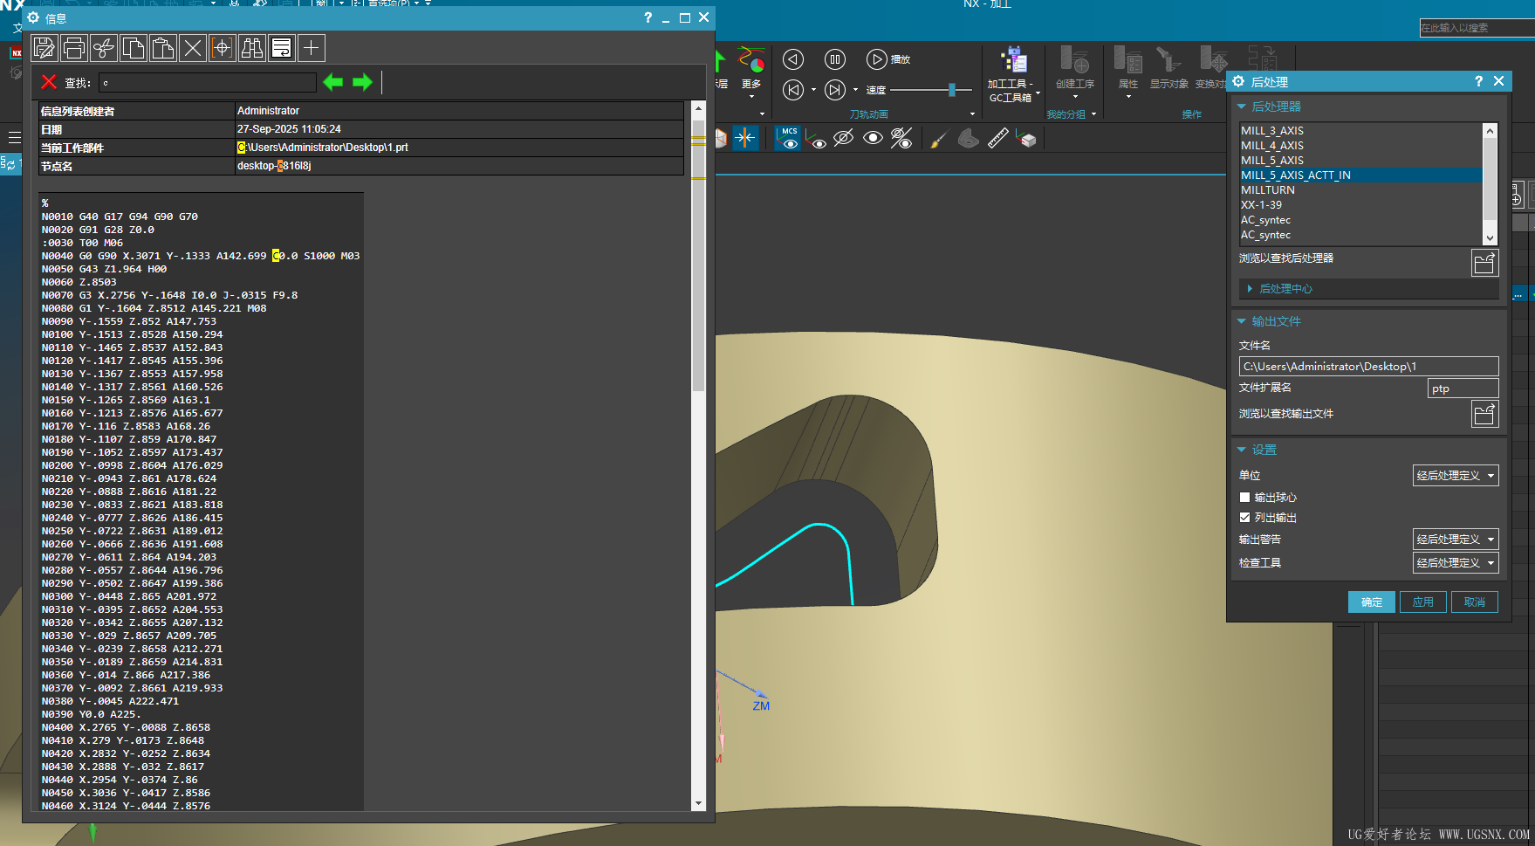1535x846 pixels.
Task: Open the 单位 units dropdown
Action: [x=1455, y=476]
